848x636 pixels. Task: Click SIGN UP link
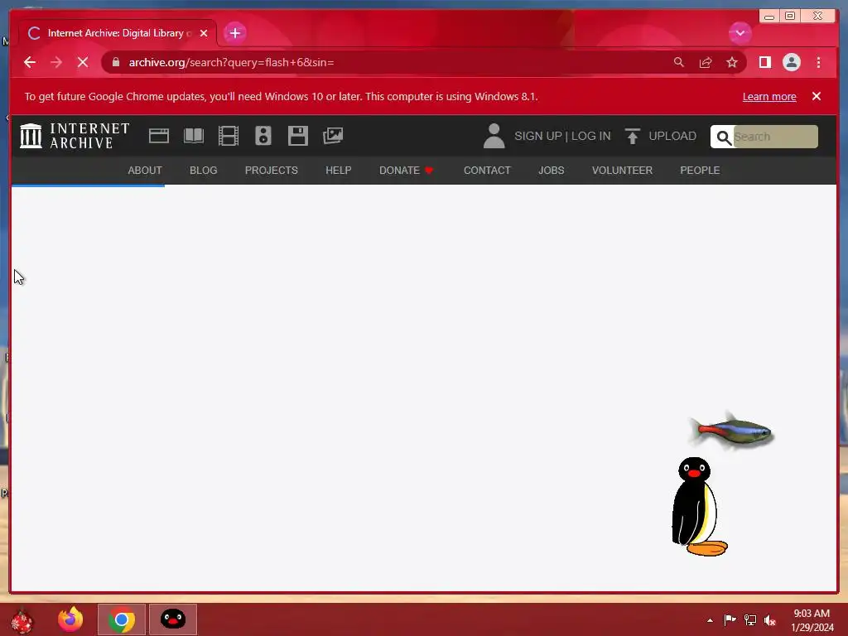pos(538,136)
